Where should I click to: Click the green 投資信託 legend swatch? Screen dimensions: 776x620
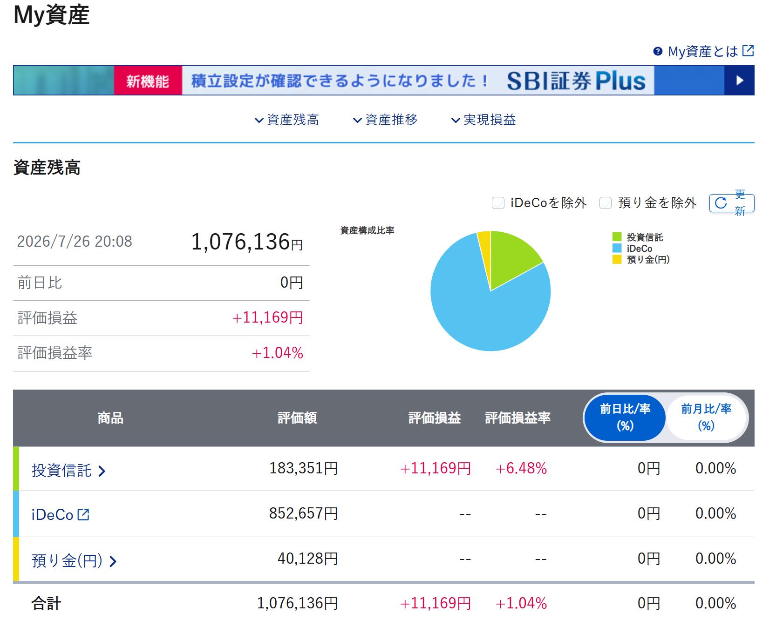click(x=617, y=237)
